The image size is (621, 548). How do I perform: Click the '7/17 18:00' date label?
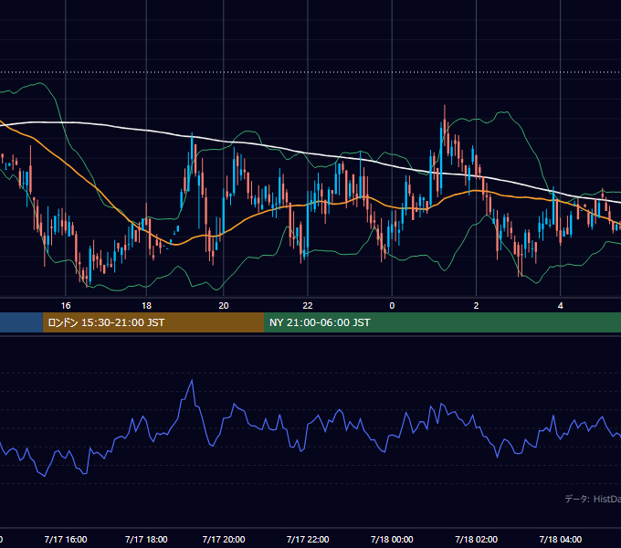[x=146, y=539]
